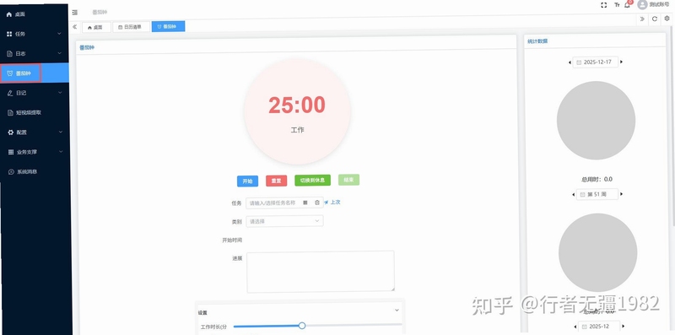Refresh the current tab page
The width and height of the screenshot is (675, 335).
(655, 19)
